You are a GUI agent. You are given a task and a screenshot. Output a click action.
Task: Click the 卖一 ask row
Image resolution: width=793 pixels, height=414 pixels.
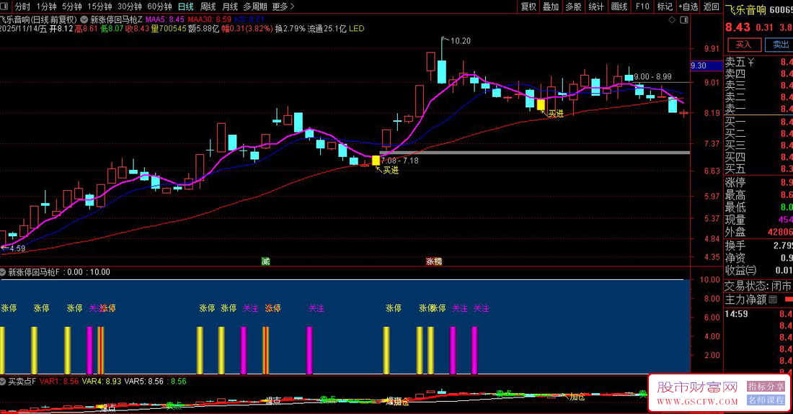758,109
